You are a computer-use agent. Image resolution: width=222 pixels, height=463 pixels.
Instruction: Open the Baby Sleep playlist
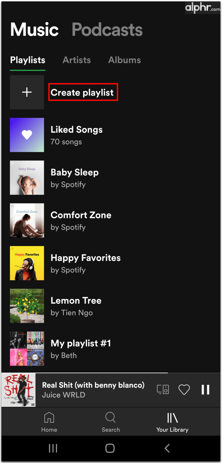coord(75,178)
